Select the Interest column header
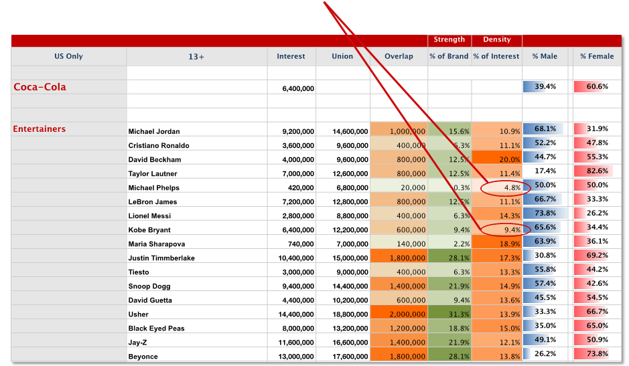The height and width of the screenshot is (366, 629). point(291,56)
